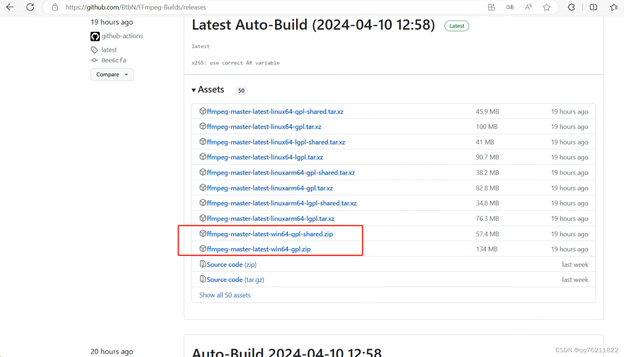The width and height of the screenshot is (624, 357).
Task: Click the 76.3 MB size value
Action: pyautogui.click(x=487, y=218)
